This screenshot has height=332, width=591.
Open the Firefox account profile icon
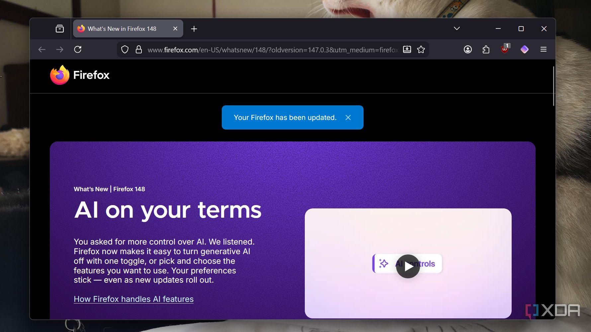[468, 50]
